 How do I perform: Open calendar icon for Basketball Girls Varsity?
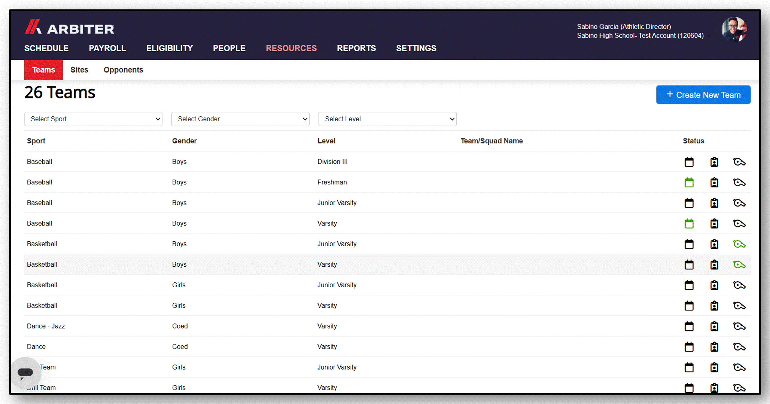click(x=689, y=306)
